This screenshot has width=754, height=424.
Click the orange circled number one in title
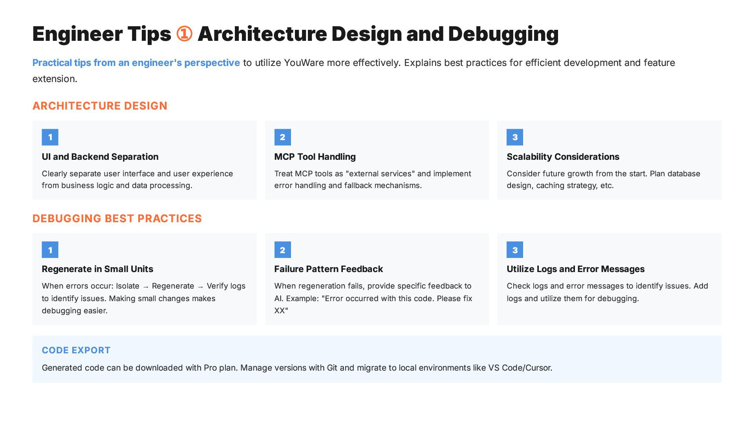184,34
